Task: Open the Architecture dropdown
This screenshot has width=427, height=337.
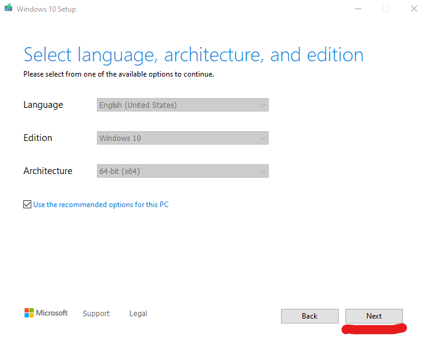Action: coord(182,171)
